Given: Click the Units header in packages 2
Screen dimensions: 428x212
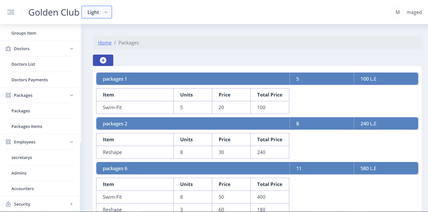Looking at the screenshot, I should 193,139.
